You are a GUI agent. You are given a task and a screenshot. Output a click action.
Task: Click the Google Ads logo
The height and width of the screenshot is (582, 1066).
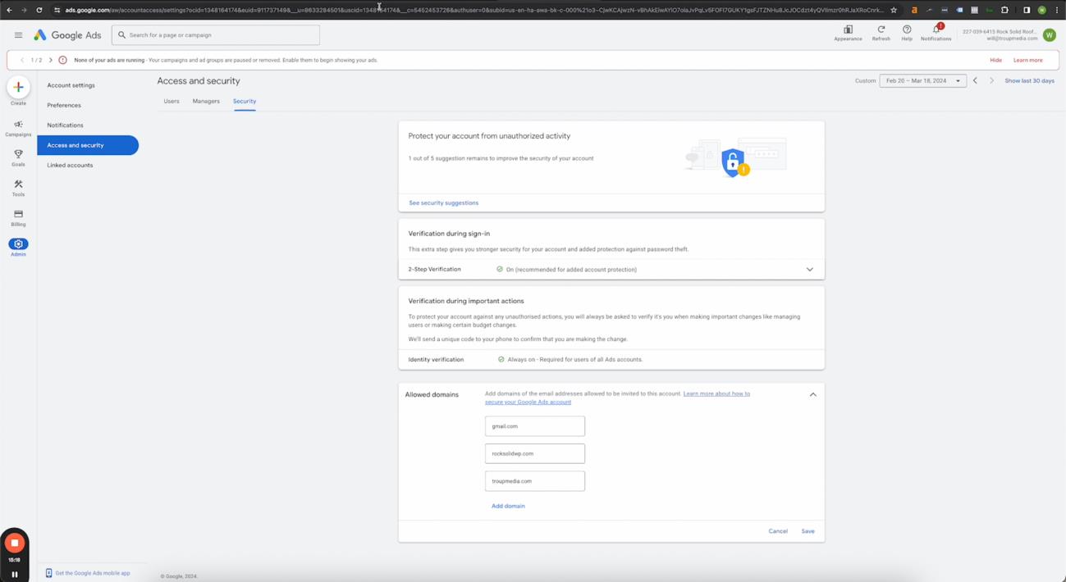point(67,35)
